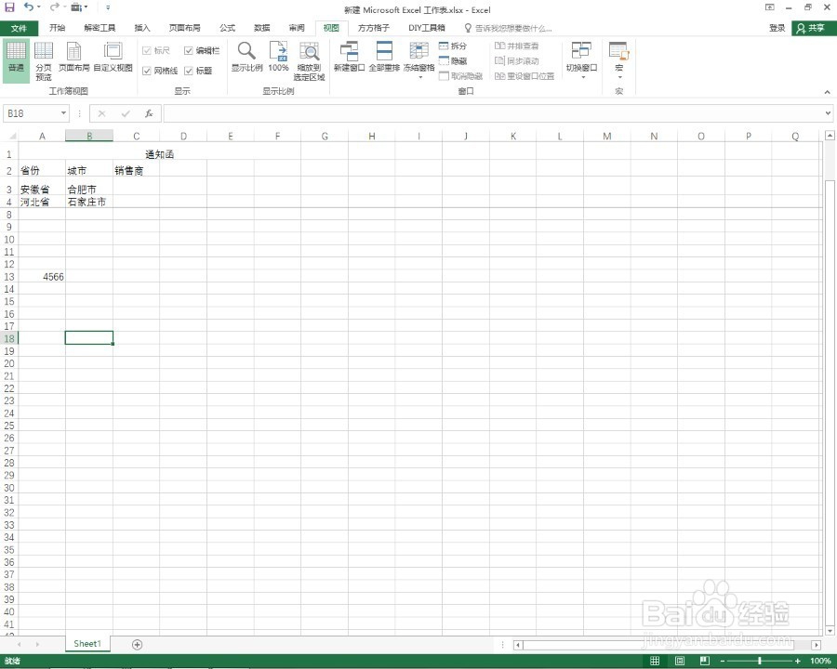837x669 pixels.
Task: Click Page Break Preview icon in status bar
Action: (x=705, y=661)
